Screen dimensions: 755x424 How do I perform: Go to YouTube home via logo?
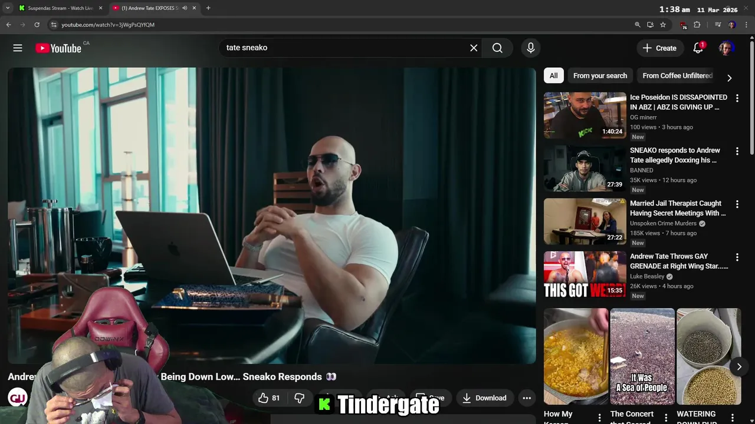point(58,48)
